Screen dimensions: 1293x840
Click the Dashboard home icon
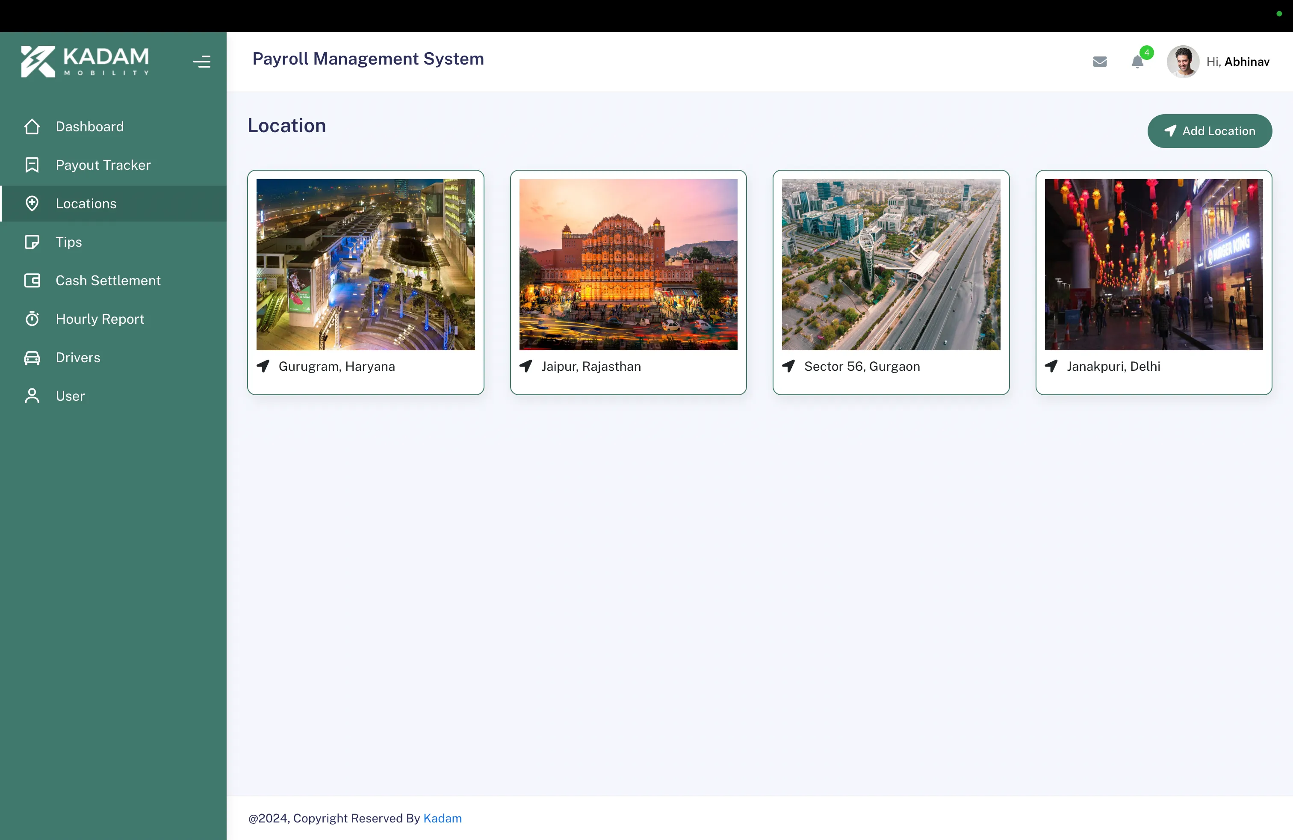pos(32,127)
